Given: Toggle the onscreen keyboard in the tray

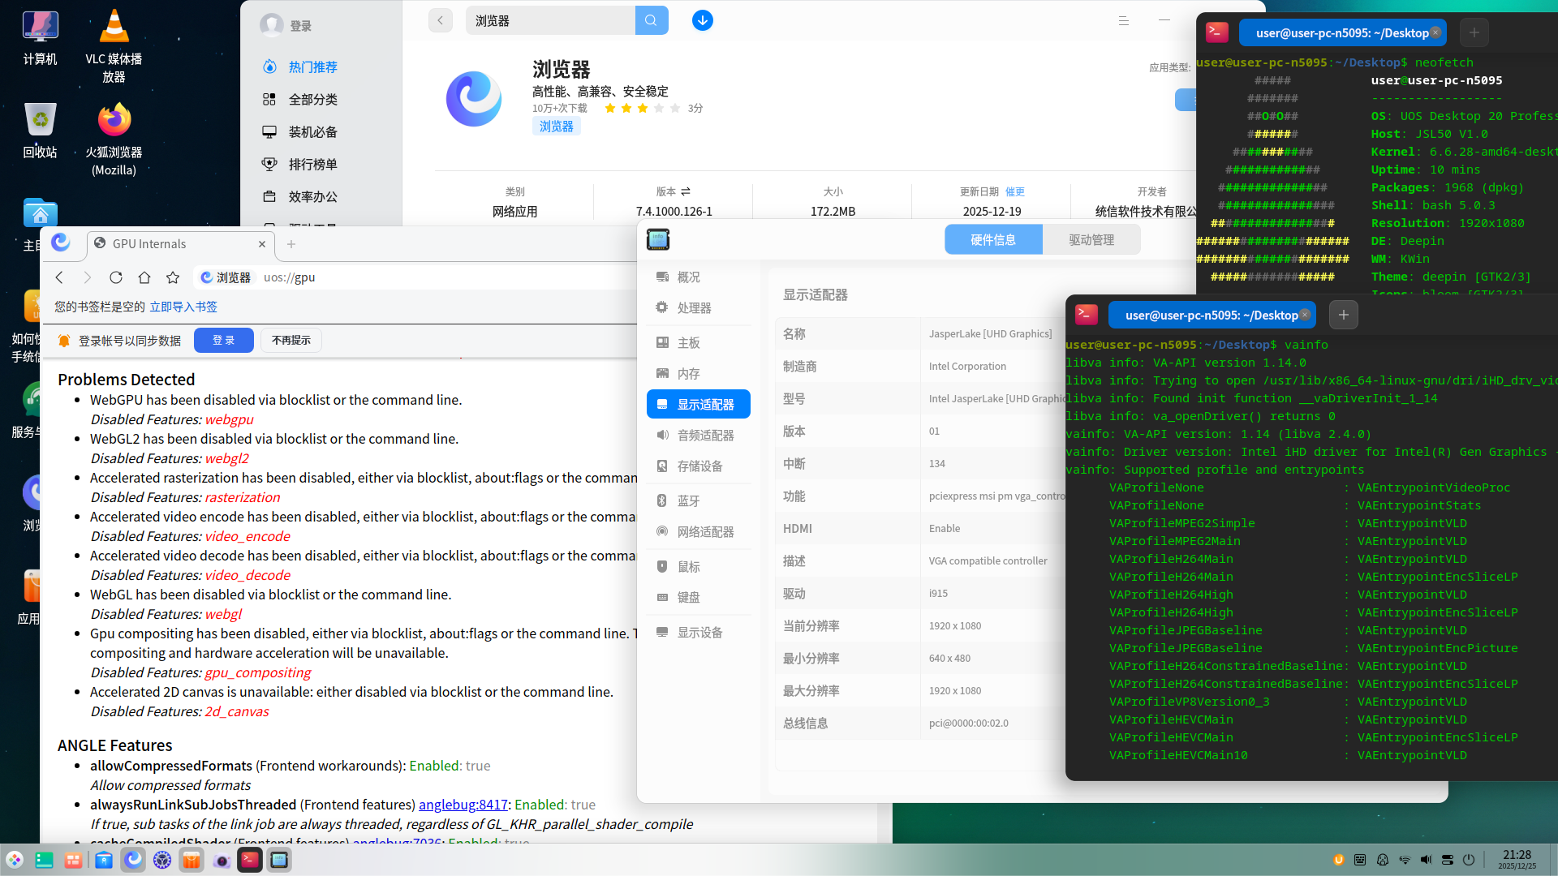Looking at the screenshot, I should [1361, 860].
